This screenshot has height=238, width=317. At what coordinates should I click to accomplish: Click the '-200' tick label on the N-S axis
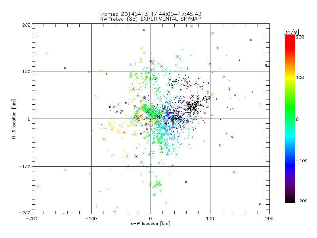(x=25, y=213)
